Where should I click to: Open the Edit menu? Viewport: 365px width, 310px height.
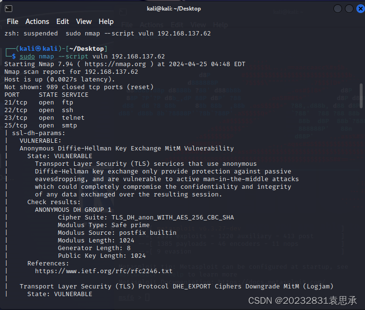point(63,22)
